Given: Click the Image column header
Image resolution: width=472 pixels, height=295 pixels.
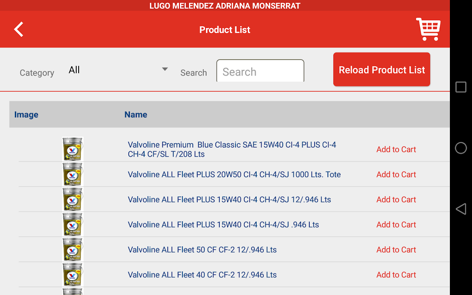Looking at the screenshot, I should tap(26, 115).
